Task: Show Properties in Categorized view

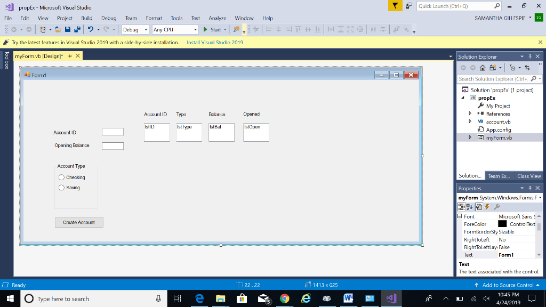Action: pos(461,207)
